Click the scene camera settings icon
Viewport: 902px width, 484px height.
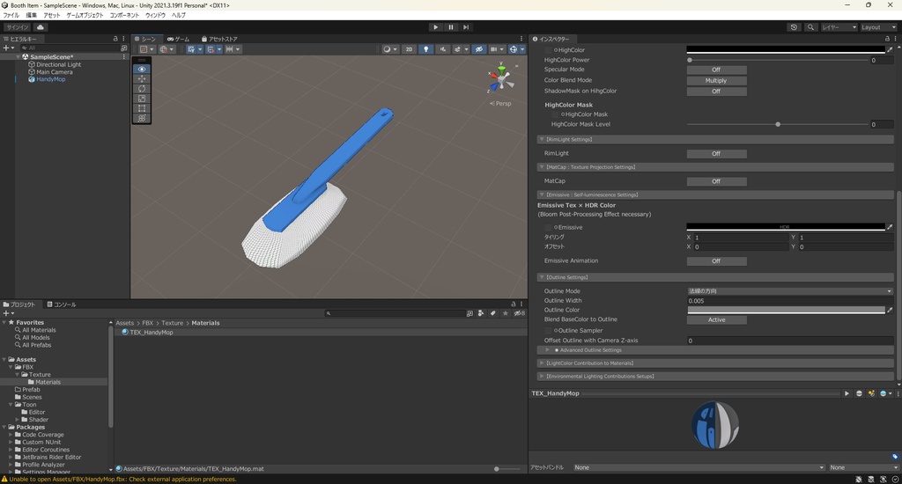pyautogui.click(x=495, y=49)
